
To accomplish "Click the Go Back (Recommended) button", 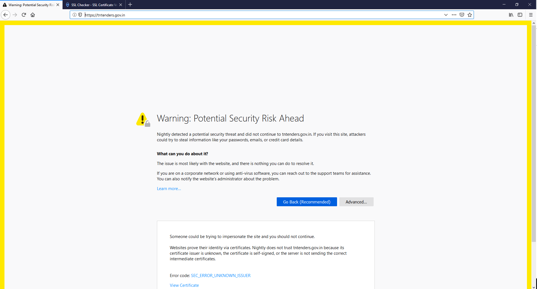I will [307, 202].
